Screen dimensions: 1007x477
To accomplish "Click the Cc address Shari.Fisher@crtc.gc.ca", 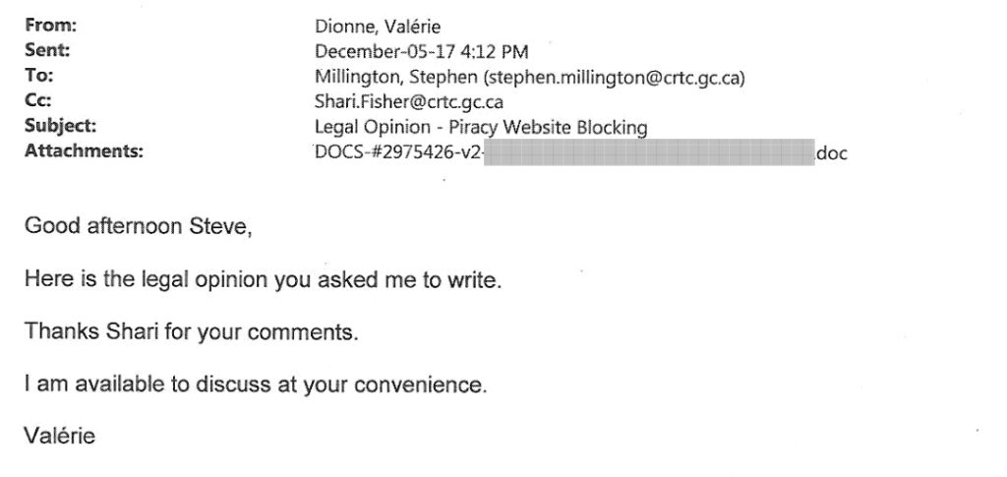I will coord(409,102).
